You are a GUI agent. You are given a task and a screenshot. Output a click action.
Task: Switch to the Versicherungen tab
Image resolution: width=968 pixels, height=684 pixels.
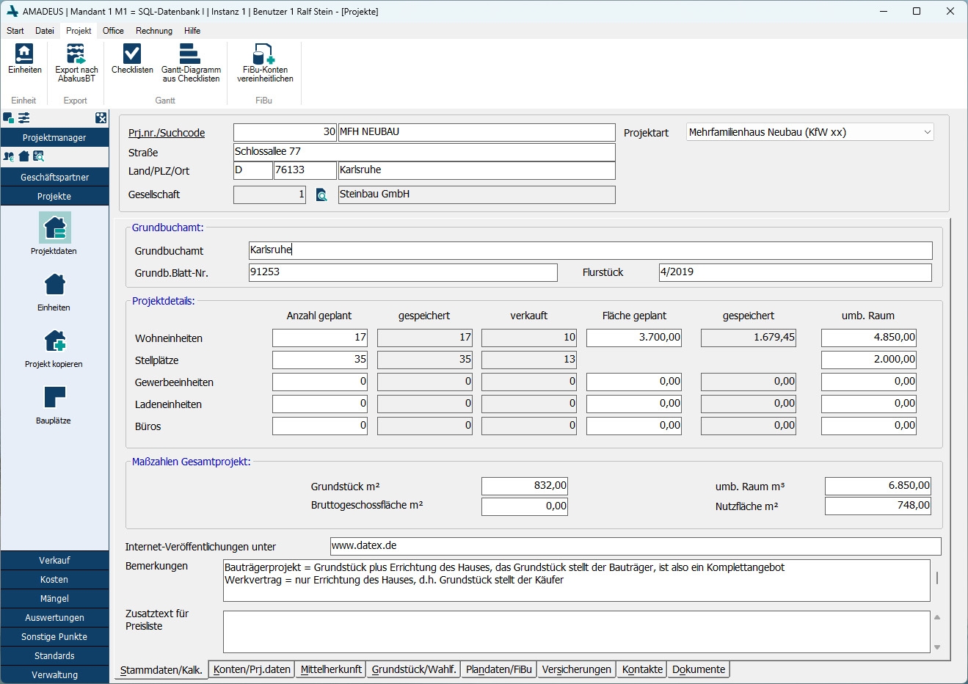[576, 669]
